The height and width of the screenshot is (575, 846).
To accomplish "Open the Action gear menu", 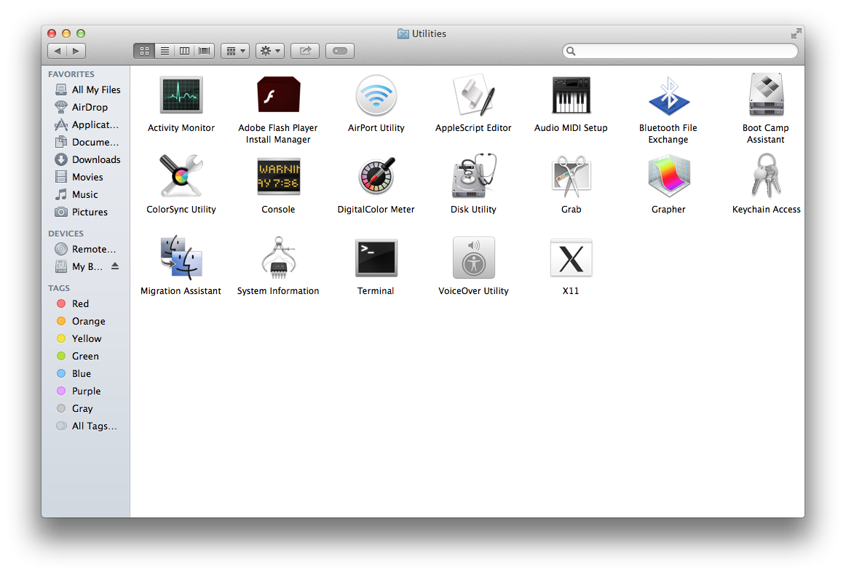I will (x=270, y=51).
